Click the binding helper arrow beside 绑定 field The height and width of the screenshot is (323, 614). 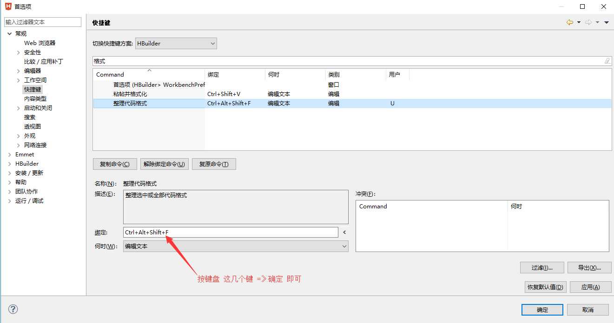344,232
